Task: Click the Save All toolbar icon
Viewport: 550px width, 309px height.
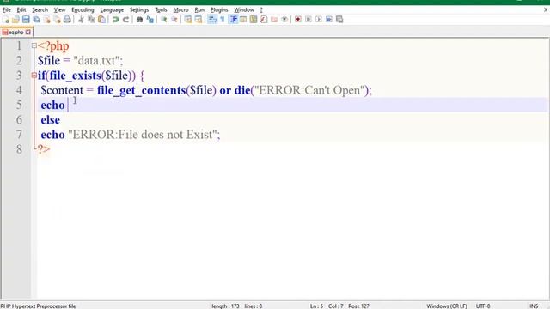Action: coord(36,20)
